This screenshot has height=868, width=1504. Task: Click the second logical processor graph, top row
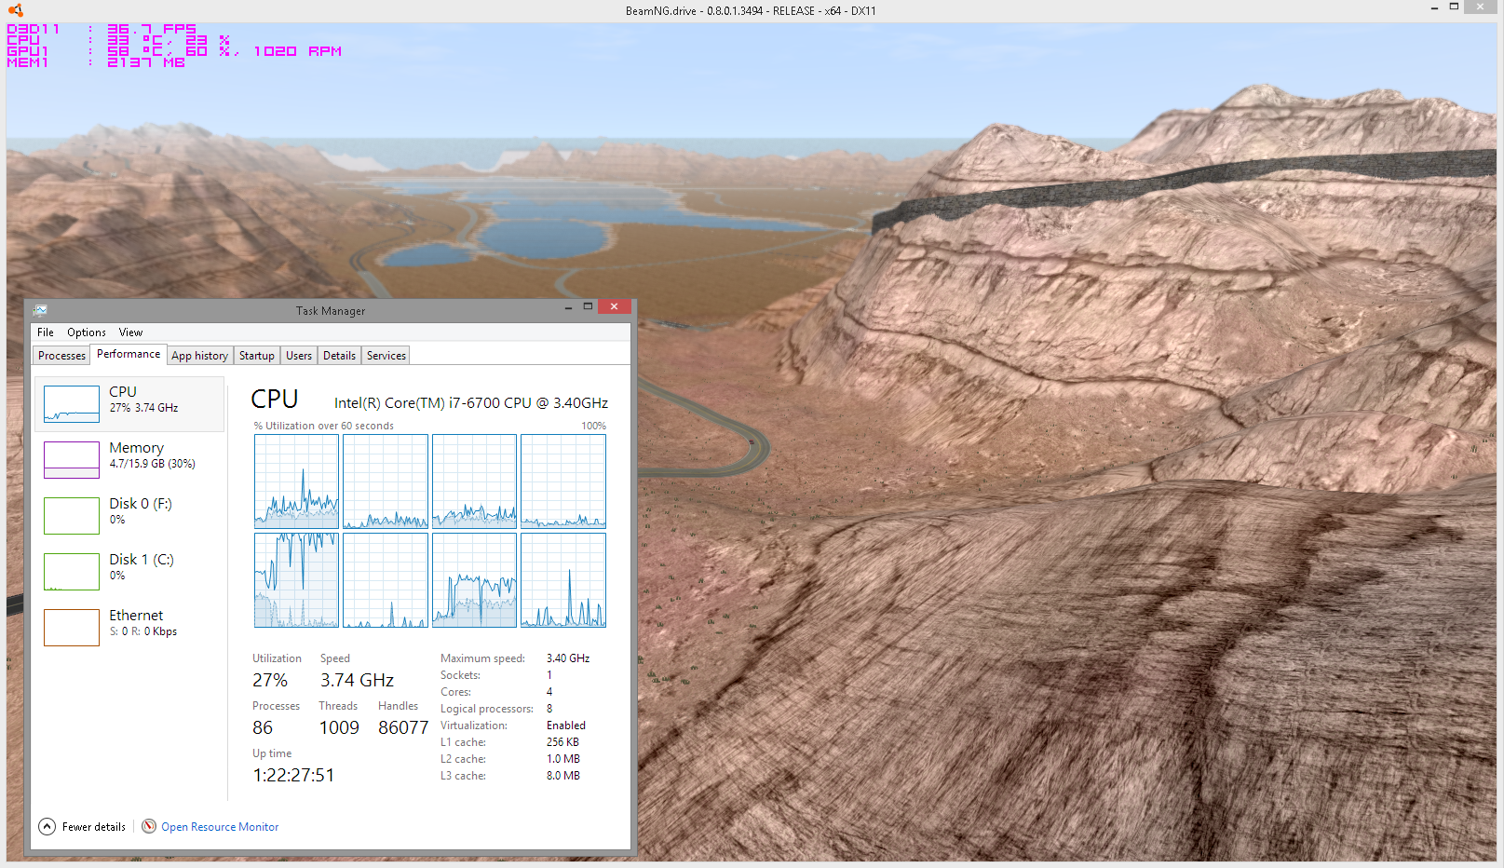(386, 481)
